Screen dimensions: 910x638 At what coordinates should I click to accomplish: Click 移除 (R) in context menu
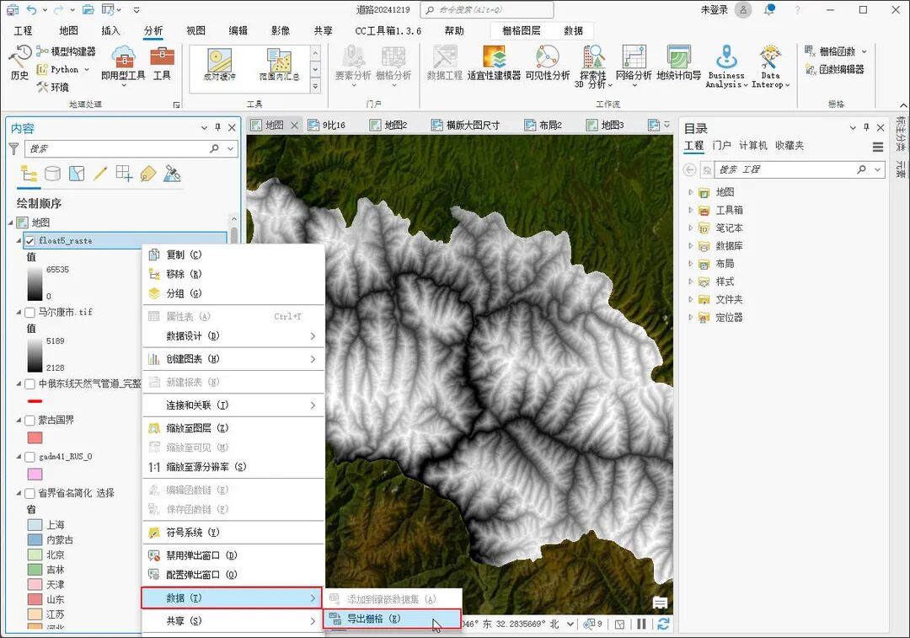[233, 274]
